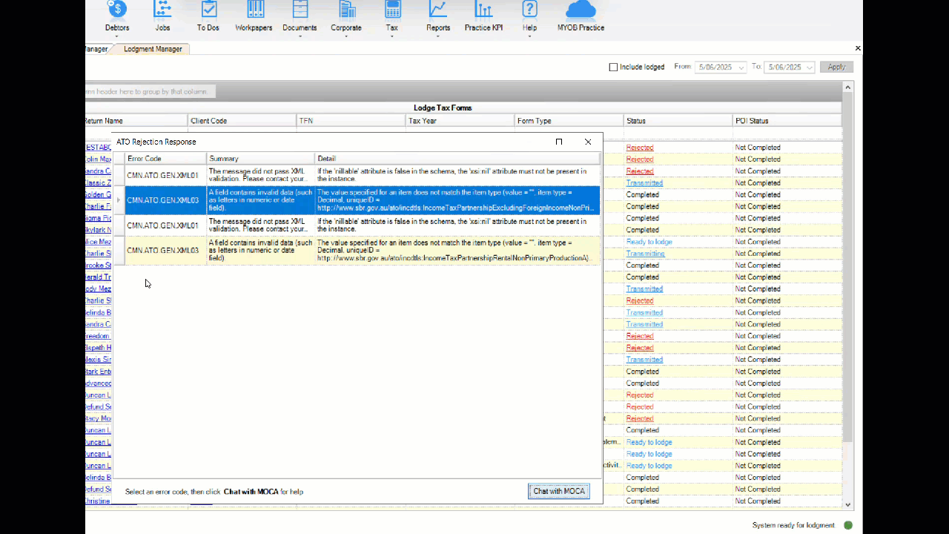Open To Dos from the toolbar
This screenshot has height=534, width=949.
click(208, 10)
